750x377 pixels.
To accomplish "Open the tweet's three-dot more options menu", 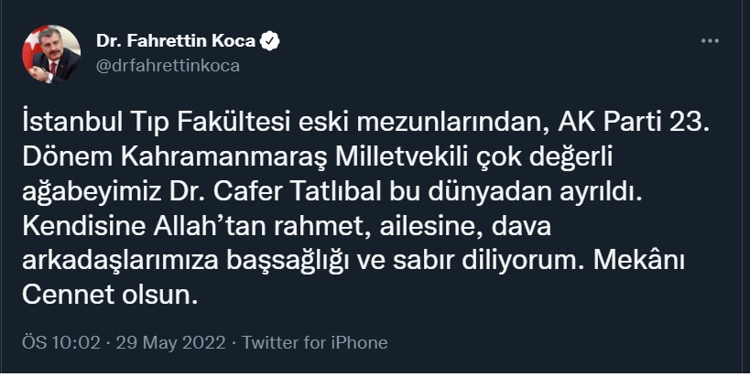I will [710, 42].
